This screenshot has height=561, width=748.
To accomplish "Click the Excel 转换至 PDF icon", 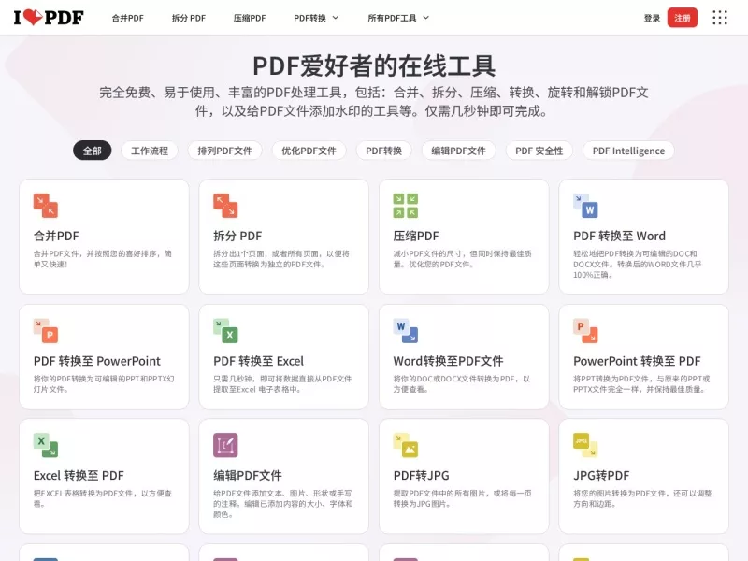I will [x=46, y=446].
